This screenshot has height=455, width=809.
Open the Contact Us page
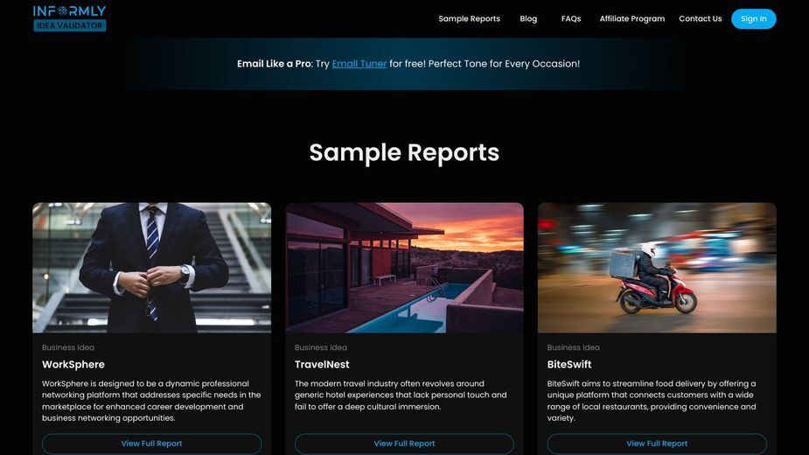701,18
